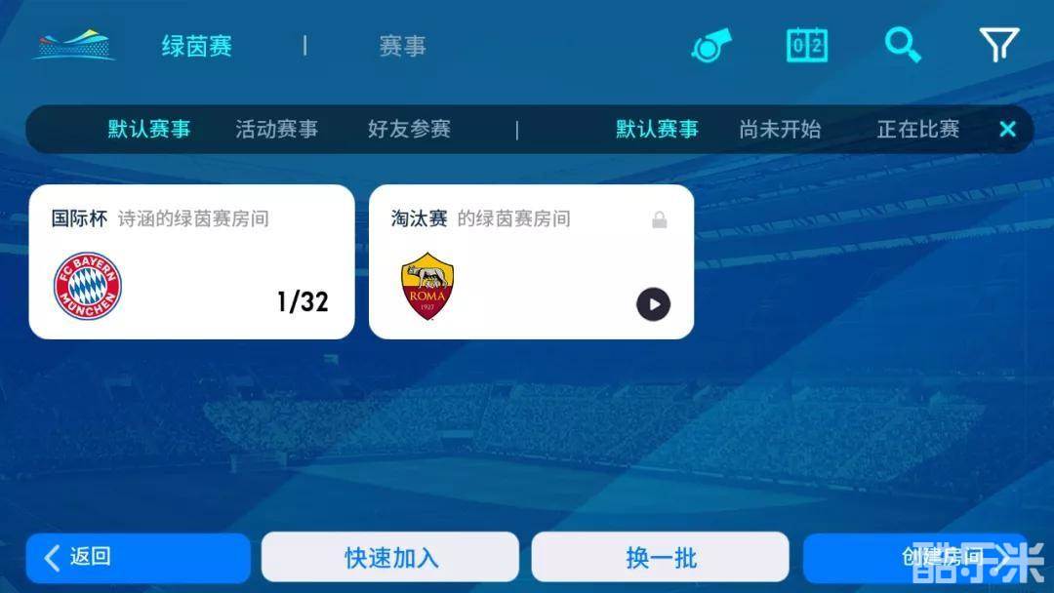
Task: Close the filter bar with X
Action: tap(1007, 129)
